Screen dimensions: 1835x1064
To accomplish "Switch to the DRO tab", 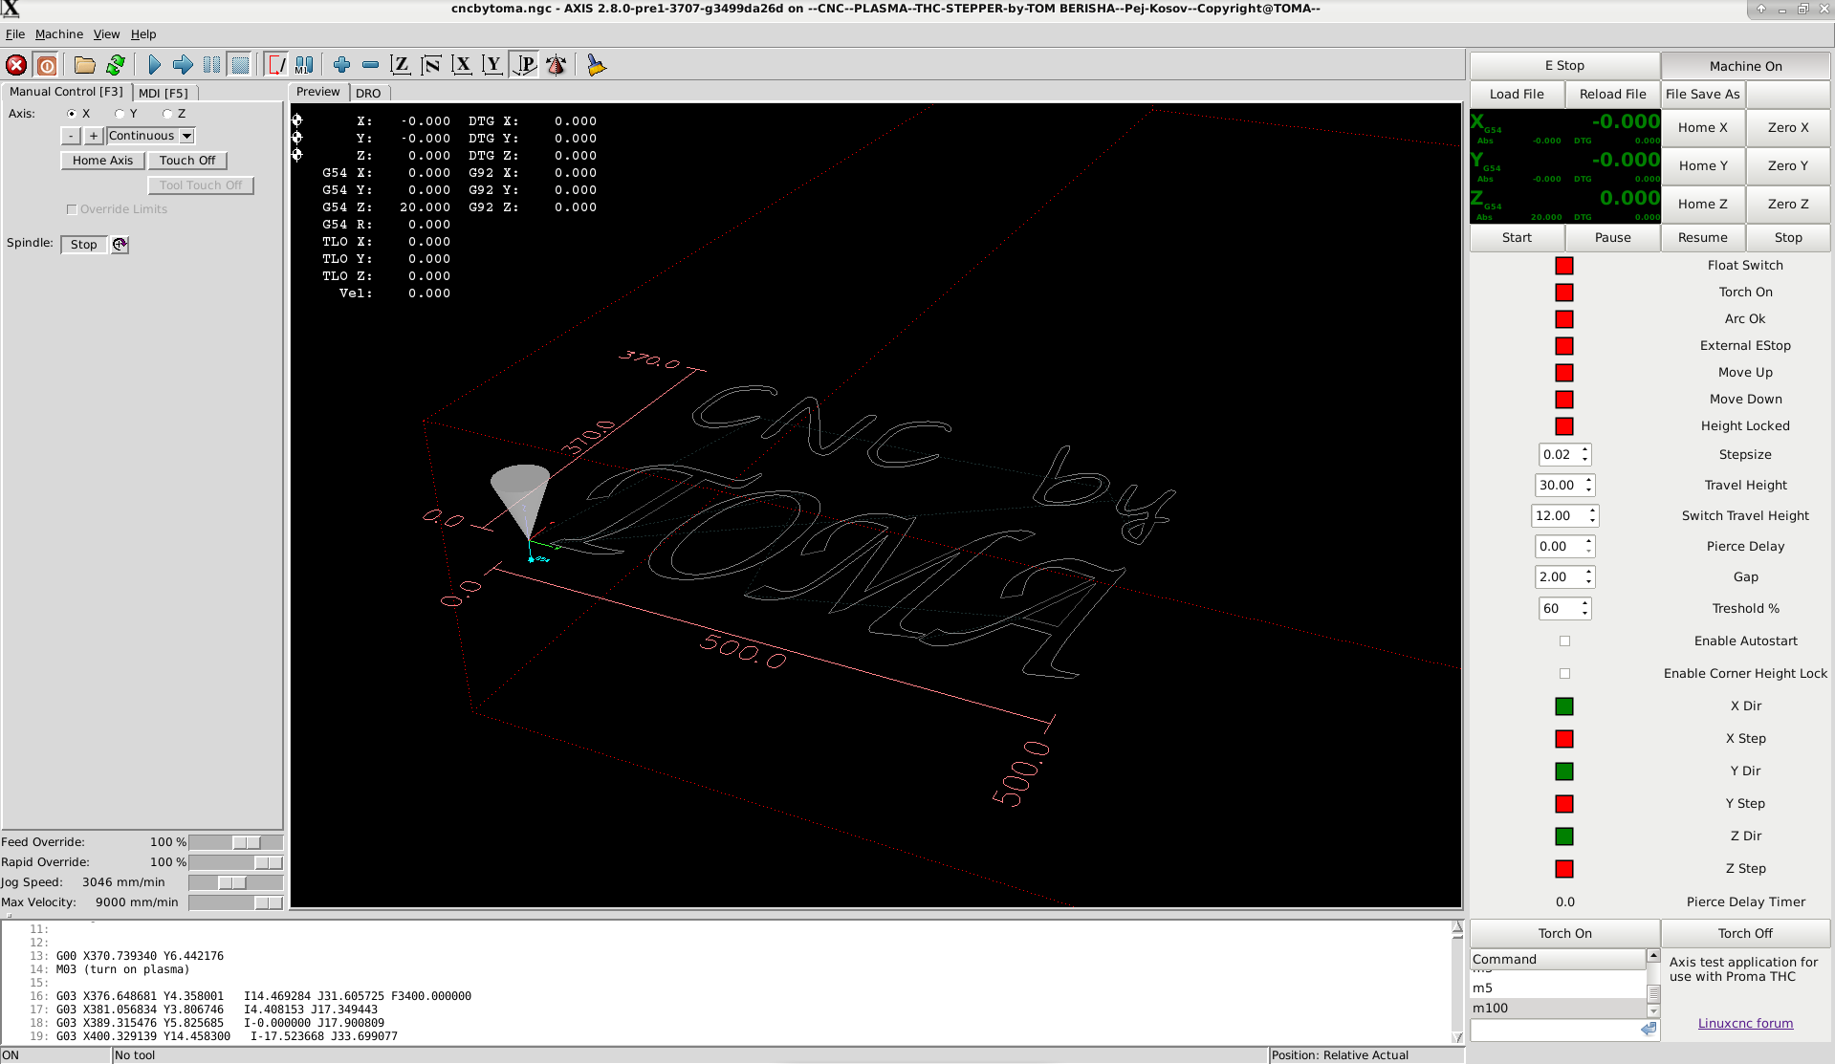I will point(368,93).
